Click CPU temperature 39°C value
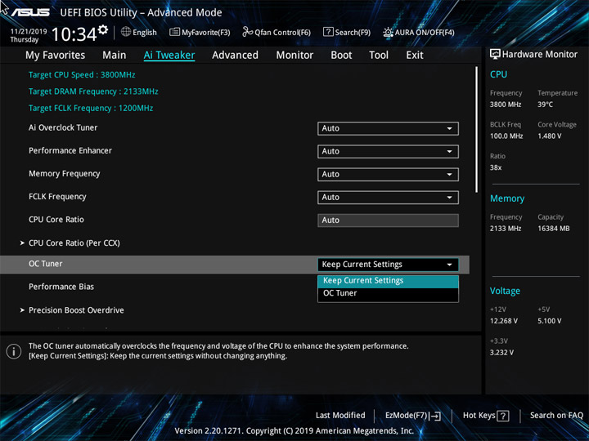Image resolution: width=589 pixels, height=441 pixels. coord(545,105)
